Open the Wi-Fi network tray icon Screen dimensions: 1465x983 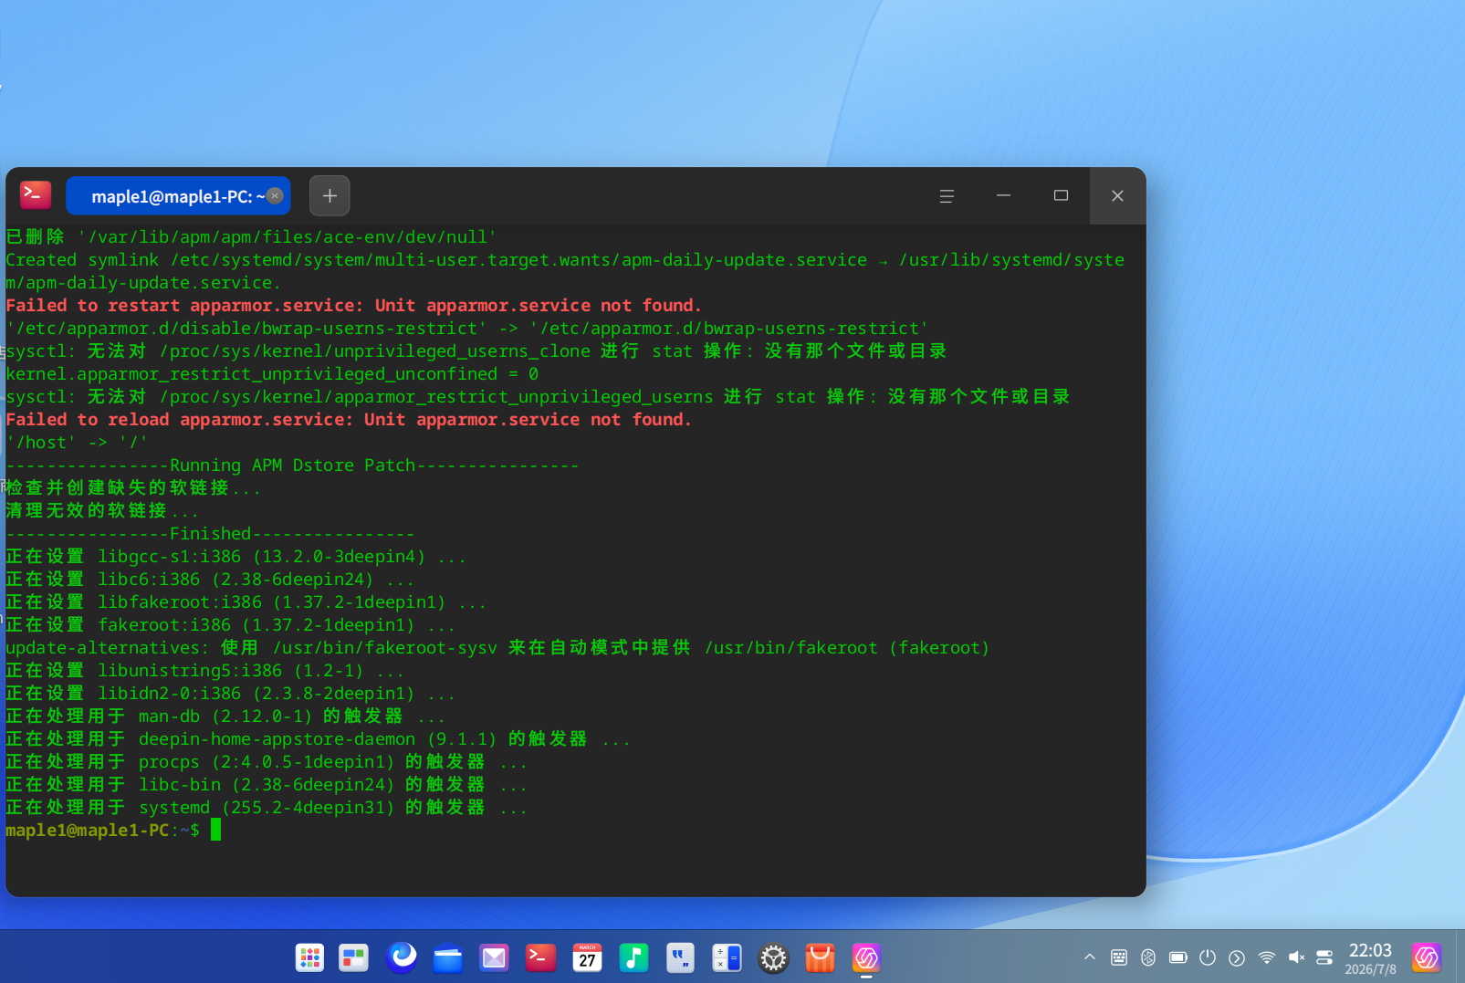click(1266, 957)
